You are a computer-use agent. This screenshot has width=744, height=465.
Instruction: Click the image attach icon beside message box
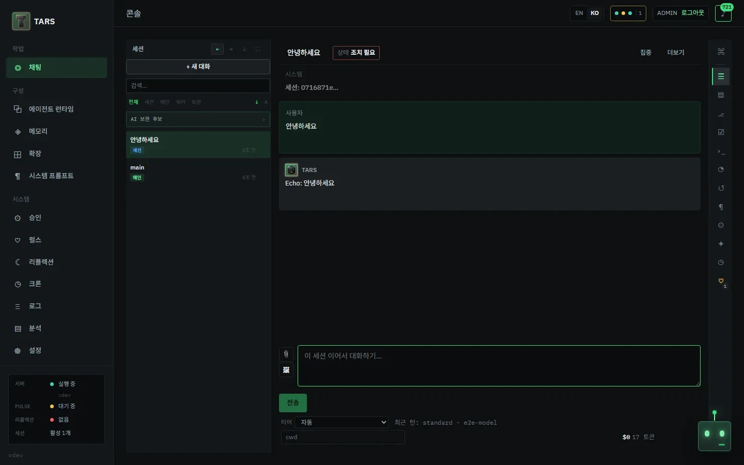(286, 370)
